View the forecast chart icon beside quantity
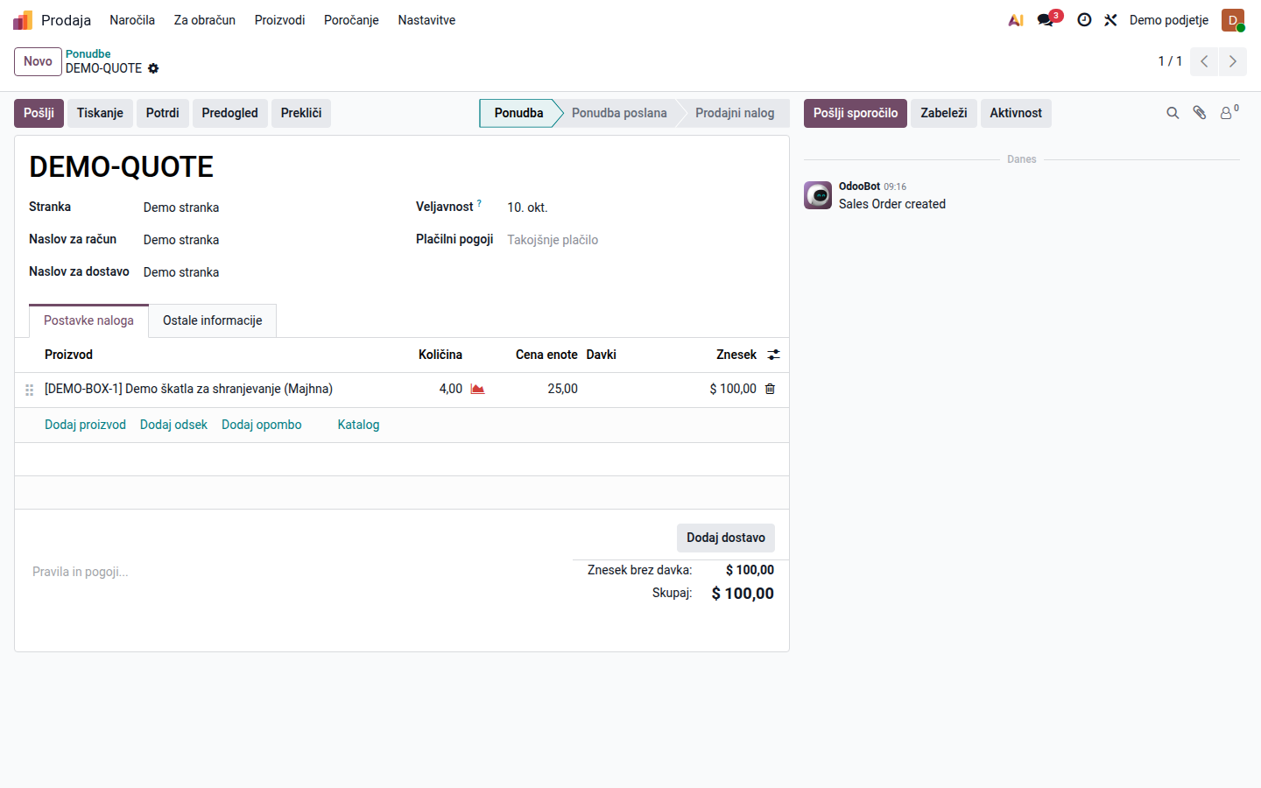Viewport: 1261px width, 788px height. click(x=477, y=389)
